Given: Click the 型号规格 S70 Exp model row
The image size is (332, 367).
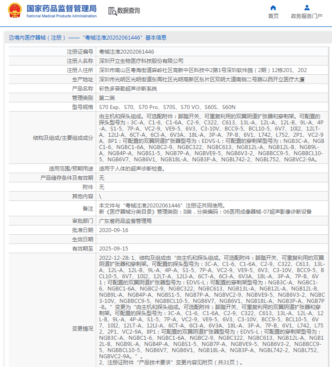Looking at the screenshot, I should coord(168,107).
